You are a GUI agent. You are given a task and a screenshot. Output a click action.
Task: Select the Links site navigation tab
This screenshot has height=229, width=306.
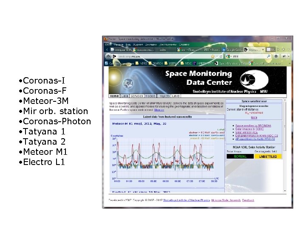[x=176, y=96]
